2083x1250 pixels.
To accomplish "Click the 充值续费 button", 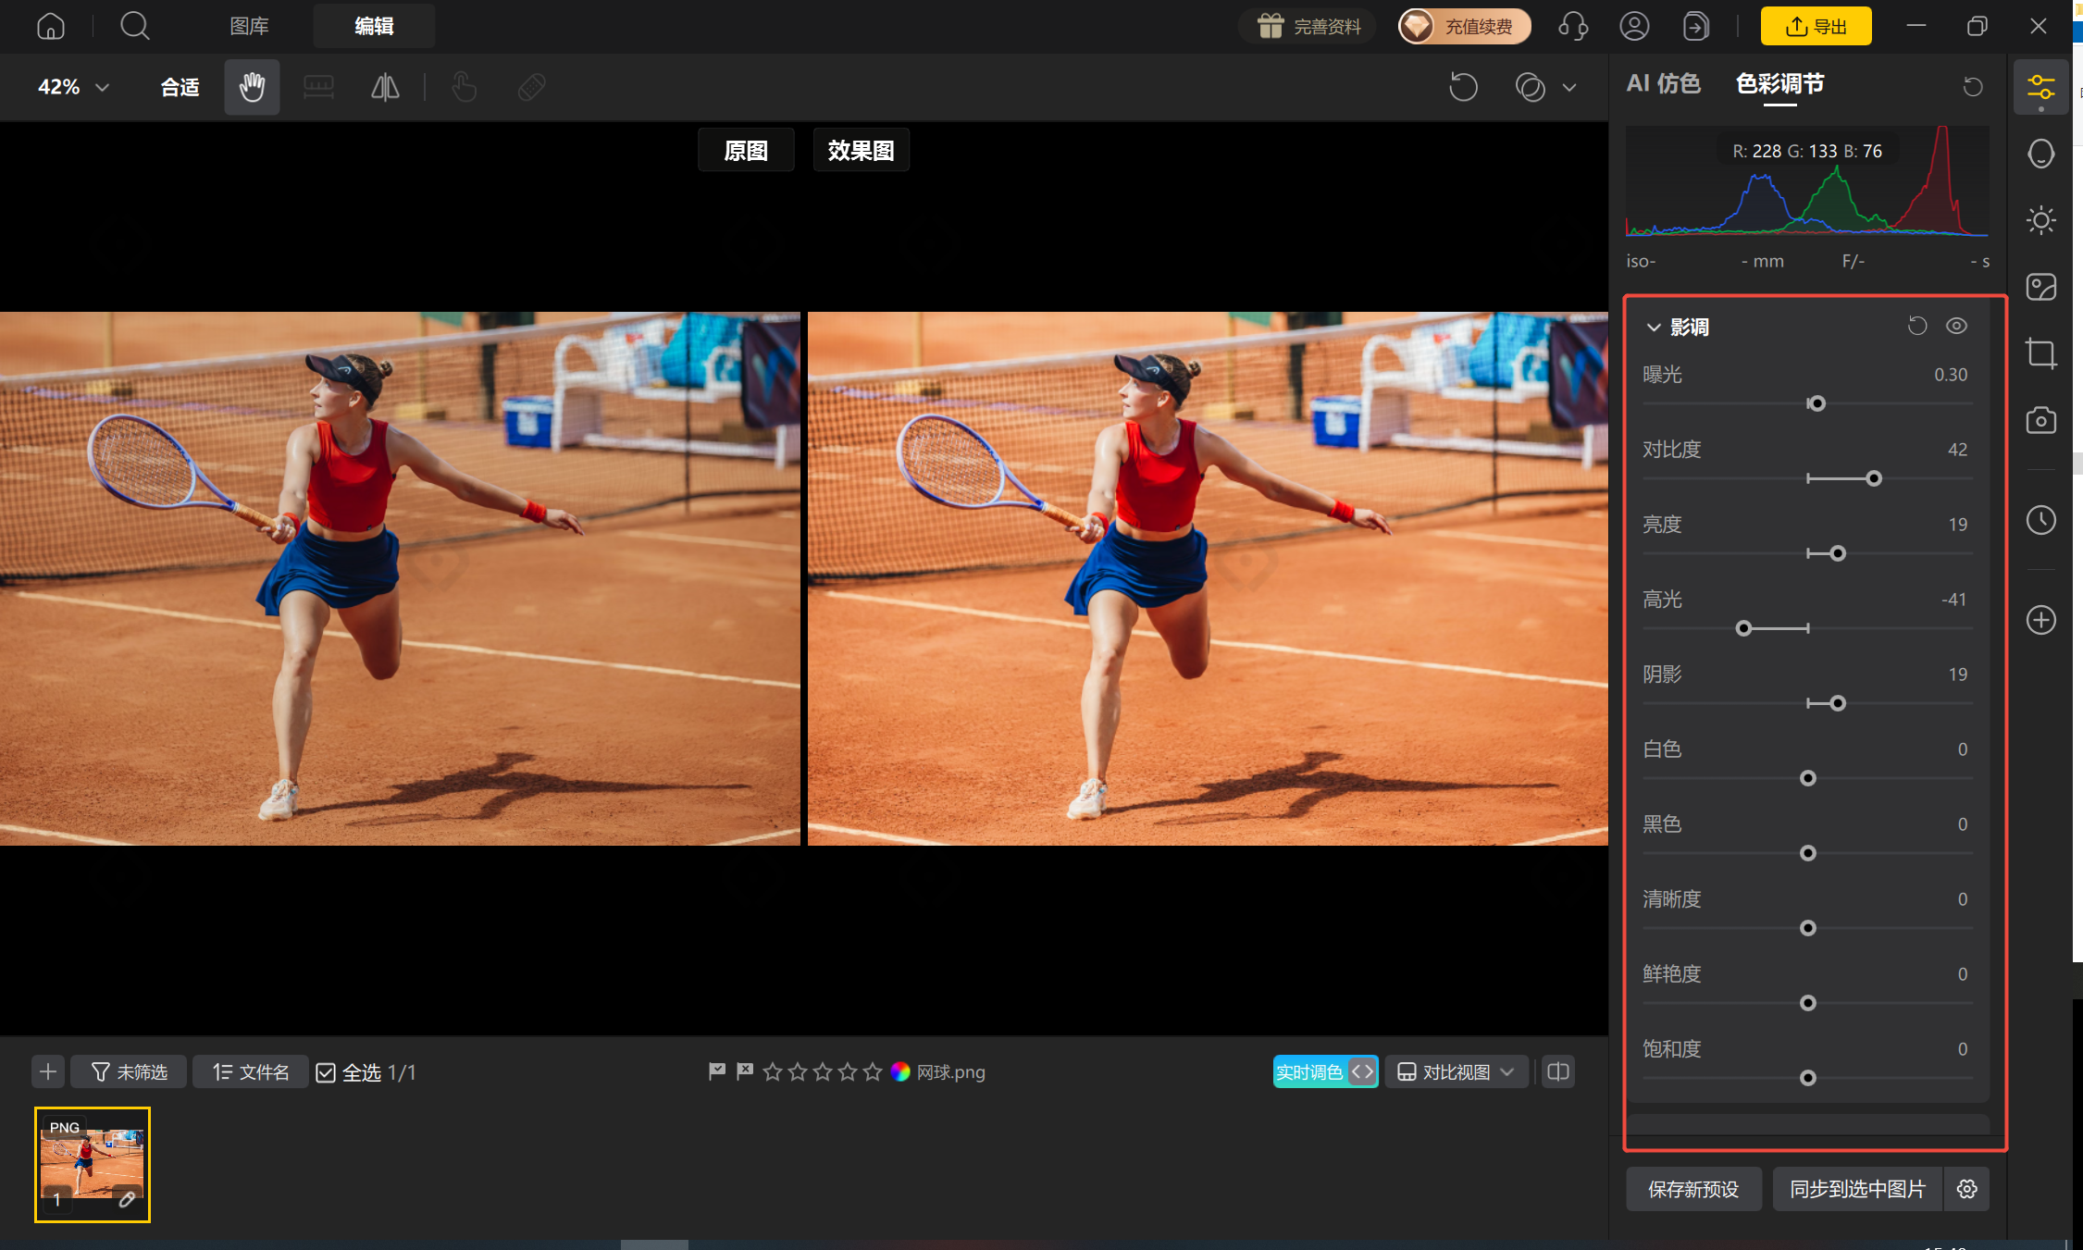I will 1464,26.
